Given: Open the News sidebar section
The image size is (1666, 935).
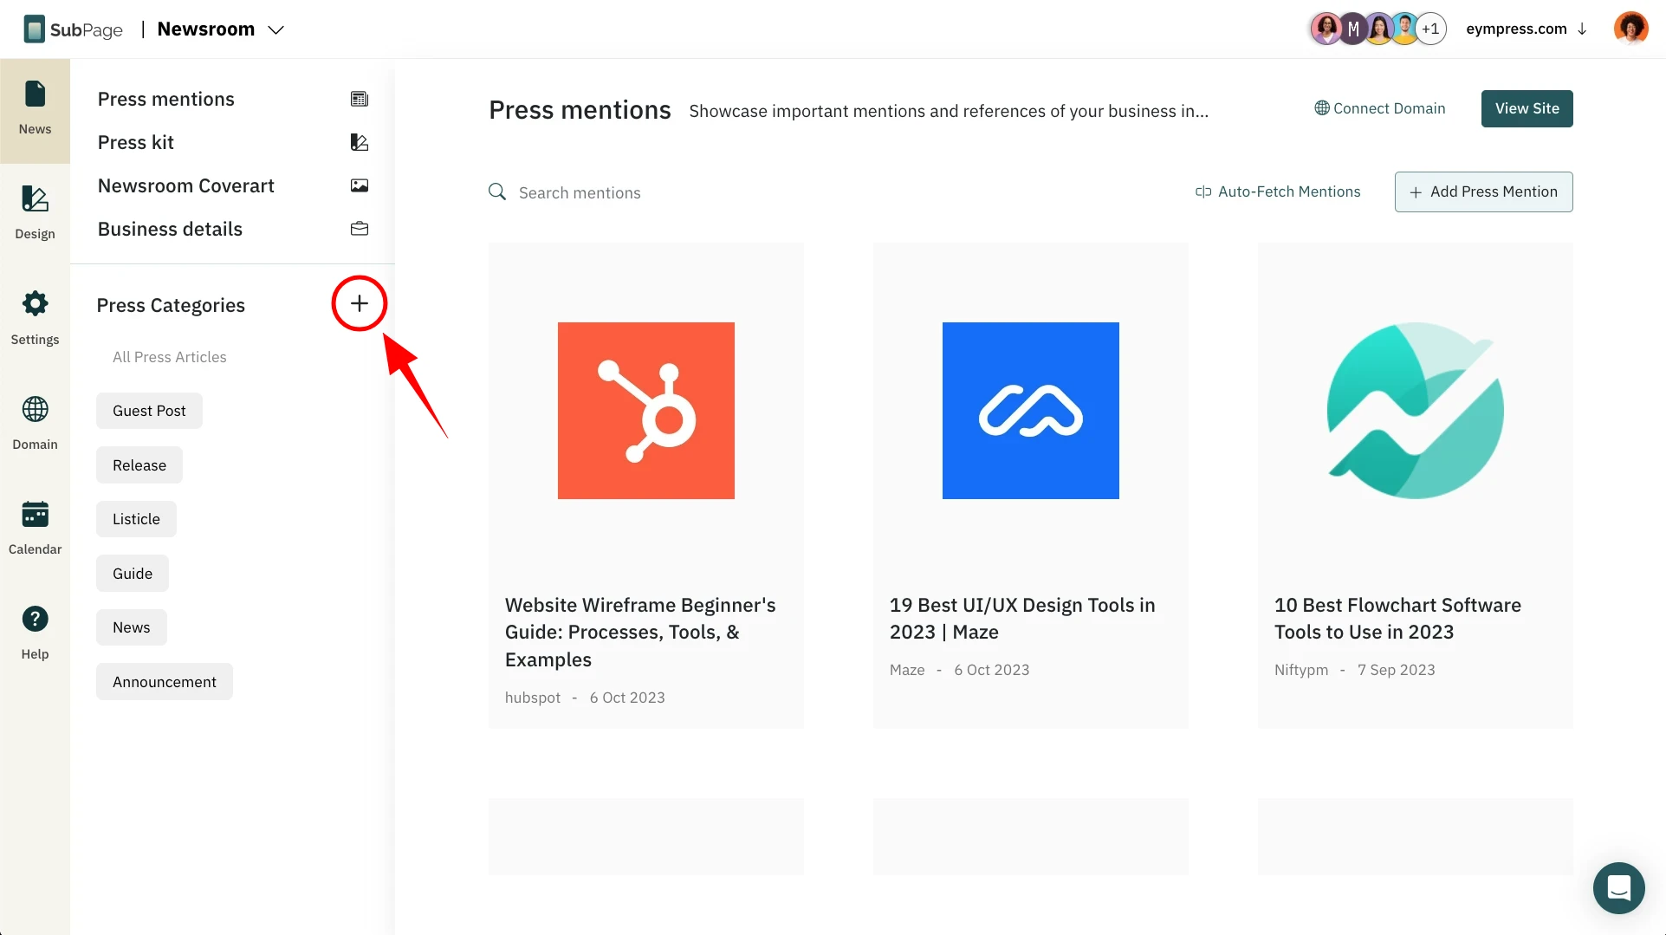Looking at the screenshot, I should pyautogui.click(x=35, y=110).
